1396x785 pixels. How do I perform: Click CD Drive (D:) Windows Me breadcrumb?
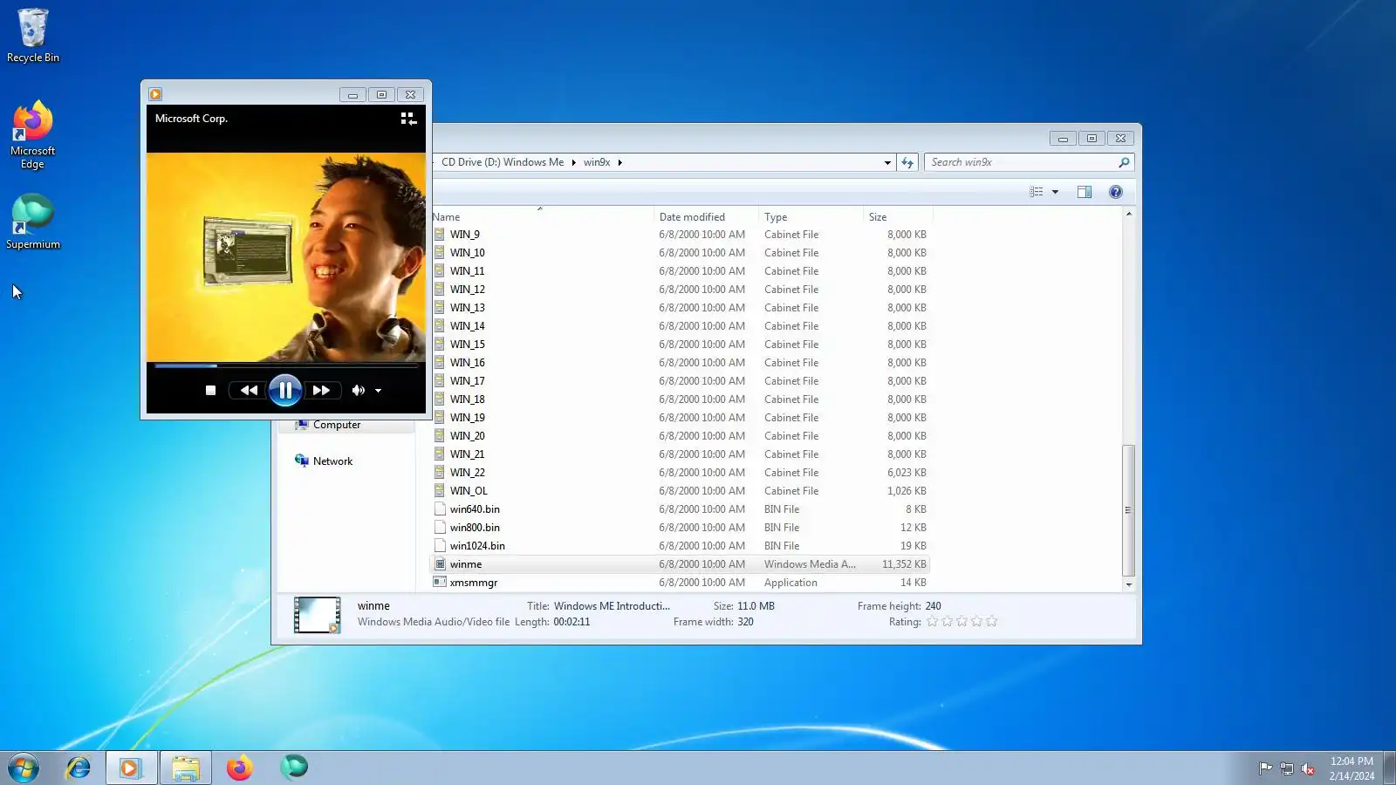pos(503,162)
